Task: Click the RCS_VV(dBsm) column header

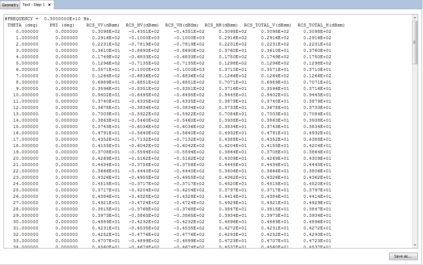Action: pos(103,25)
